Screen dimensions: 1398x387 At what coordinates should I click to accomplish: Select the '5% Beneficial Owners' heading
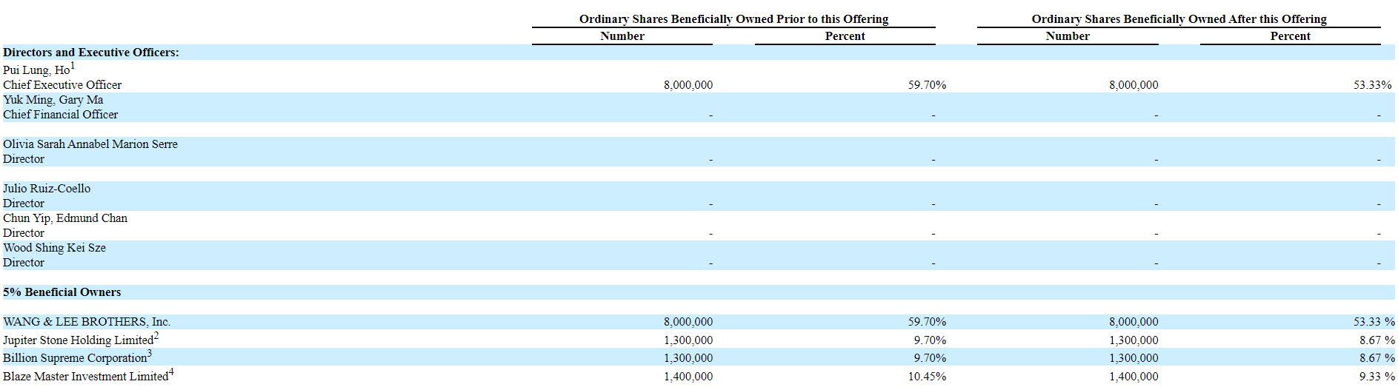click(x=61, y=292)
